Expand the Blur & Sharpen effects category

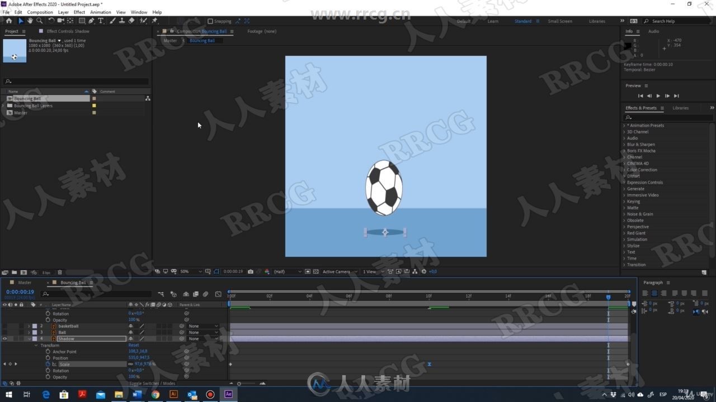click(624, 145)
